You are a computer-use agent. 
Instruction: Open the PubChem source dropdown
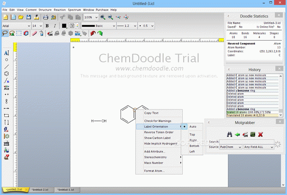231,147
